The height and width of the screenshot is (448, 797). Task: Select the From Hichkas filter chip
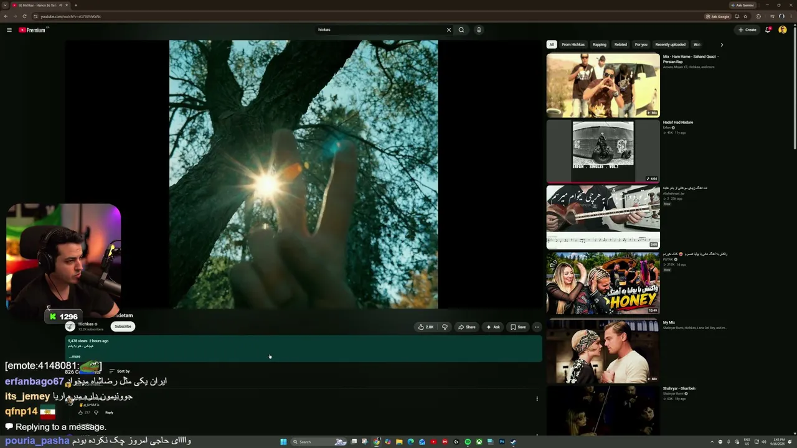coord(573,45)
